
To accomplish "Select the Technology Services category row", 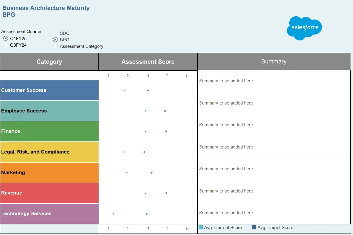I will [49, 214].
